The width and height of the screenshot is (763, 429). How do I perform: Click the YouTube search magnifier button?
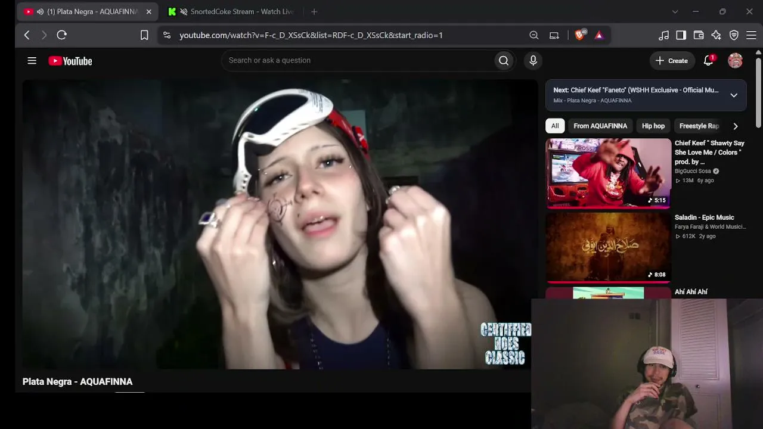click(x=504, y=60)
